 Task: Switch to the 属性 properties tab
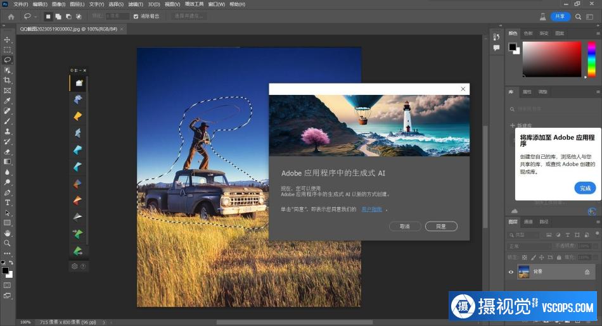(527, 92)
